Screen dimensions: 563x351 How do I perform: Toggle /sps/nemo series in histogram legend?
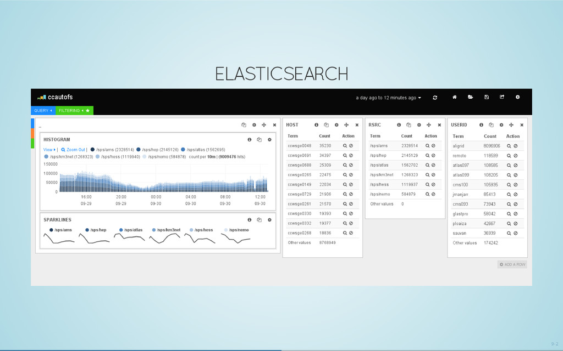pyautogui.click(x=164, y=157)
